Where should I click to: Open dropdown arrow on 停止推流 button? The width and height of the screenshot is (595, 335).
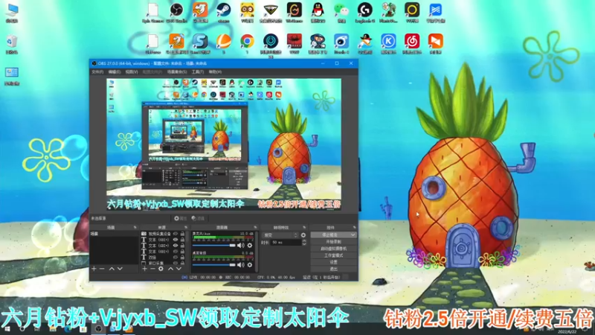pyautogui.click(x=353, y=234)
